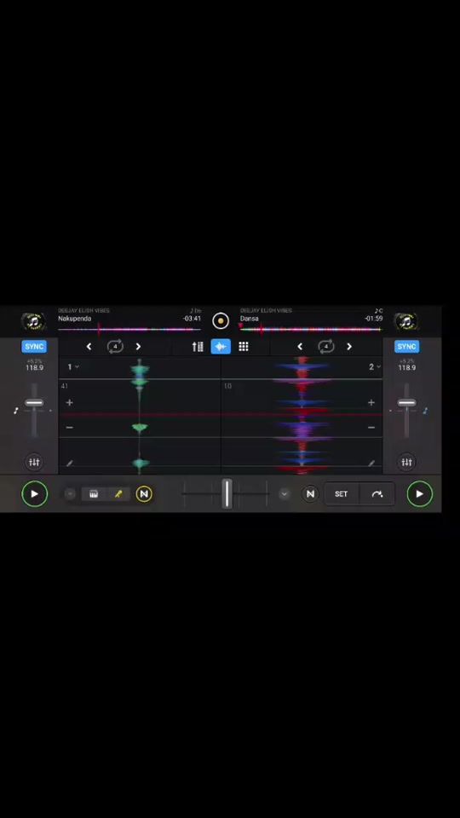
Task: Start playback on the left deck
Action: click(x=34, y=494)
